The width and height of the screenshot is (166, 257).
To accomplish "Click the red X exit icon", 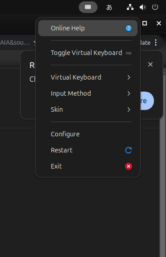I will coord(129,166).
